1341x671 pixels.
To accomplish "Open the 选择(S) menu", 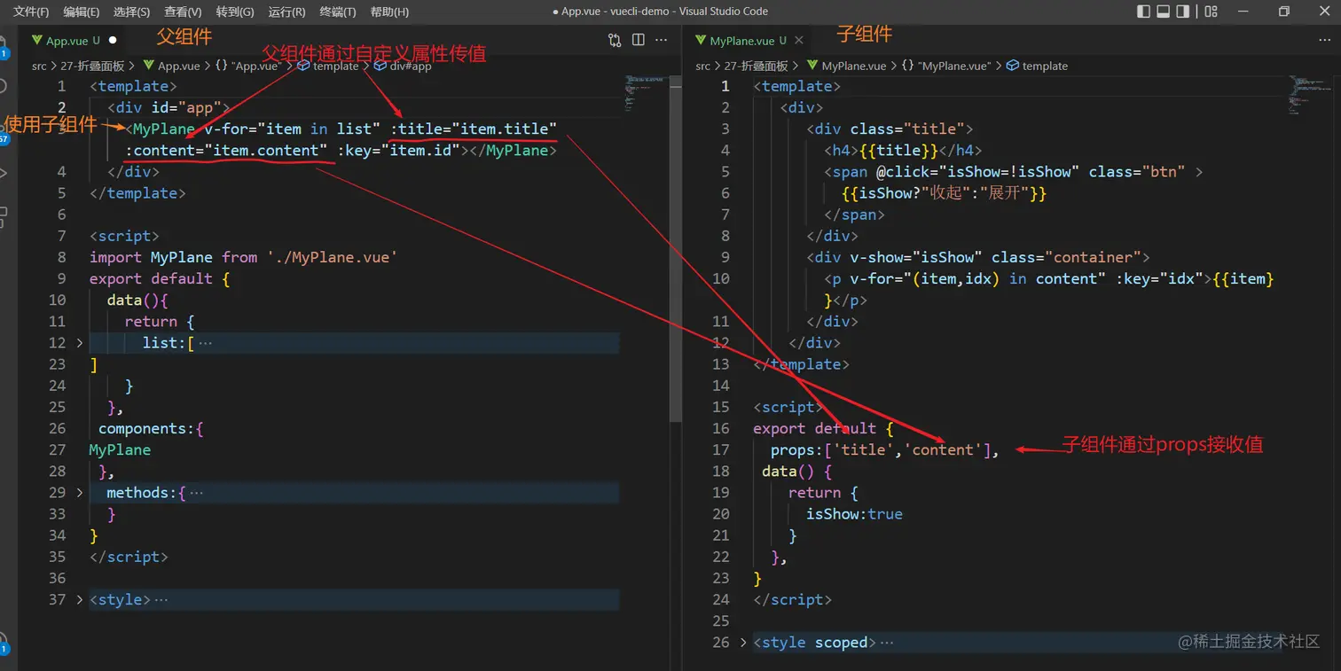I will [x=132, y=12].
